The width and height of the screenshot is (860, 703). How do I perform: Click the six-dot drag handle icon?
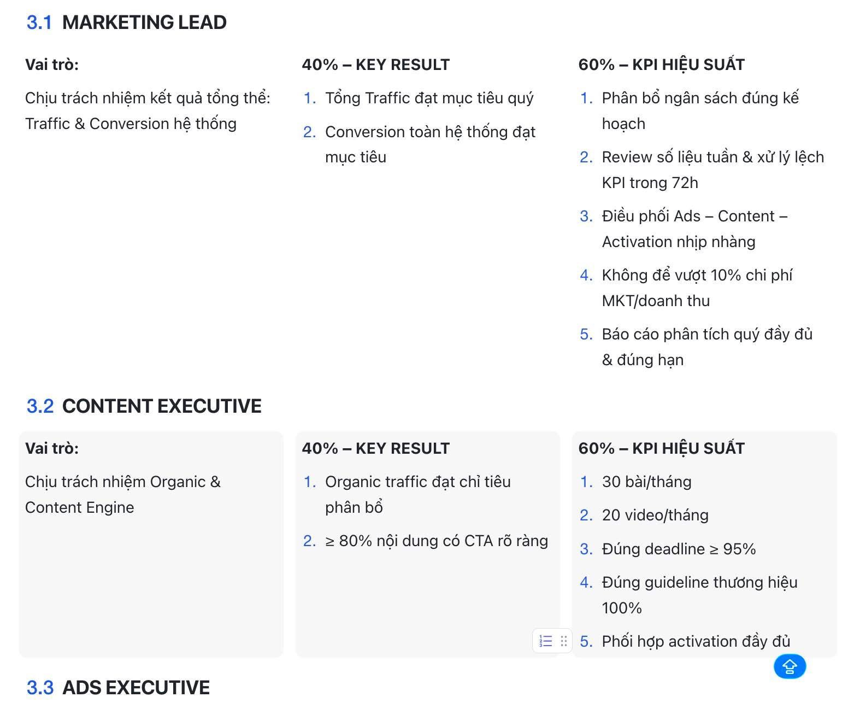[564, 641]
